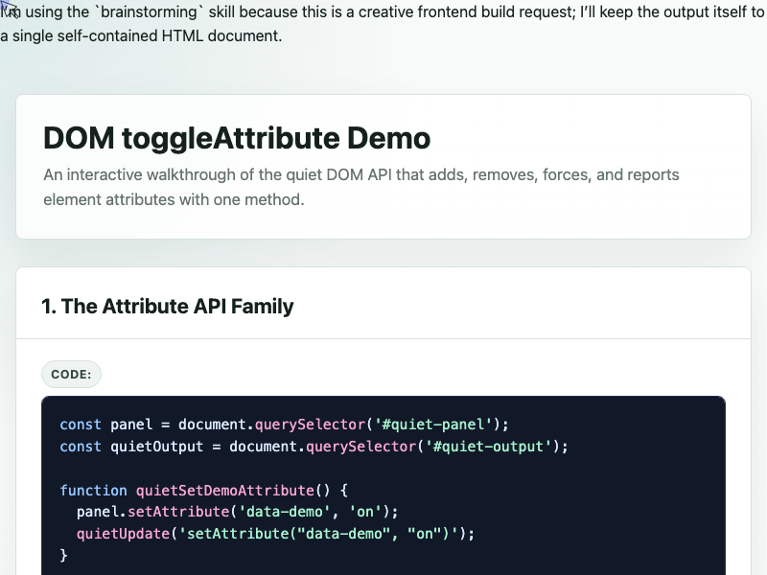The width and height of the screenshot is (767, 575).
Task: Click querySelector on the first code line
Action: point(310,425)
